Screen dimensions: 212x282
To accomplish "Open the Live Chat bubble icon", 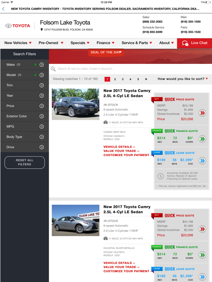I will pos(185,43).
